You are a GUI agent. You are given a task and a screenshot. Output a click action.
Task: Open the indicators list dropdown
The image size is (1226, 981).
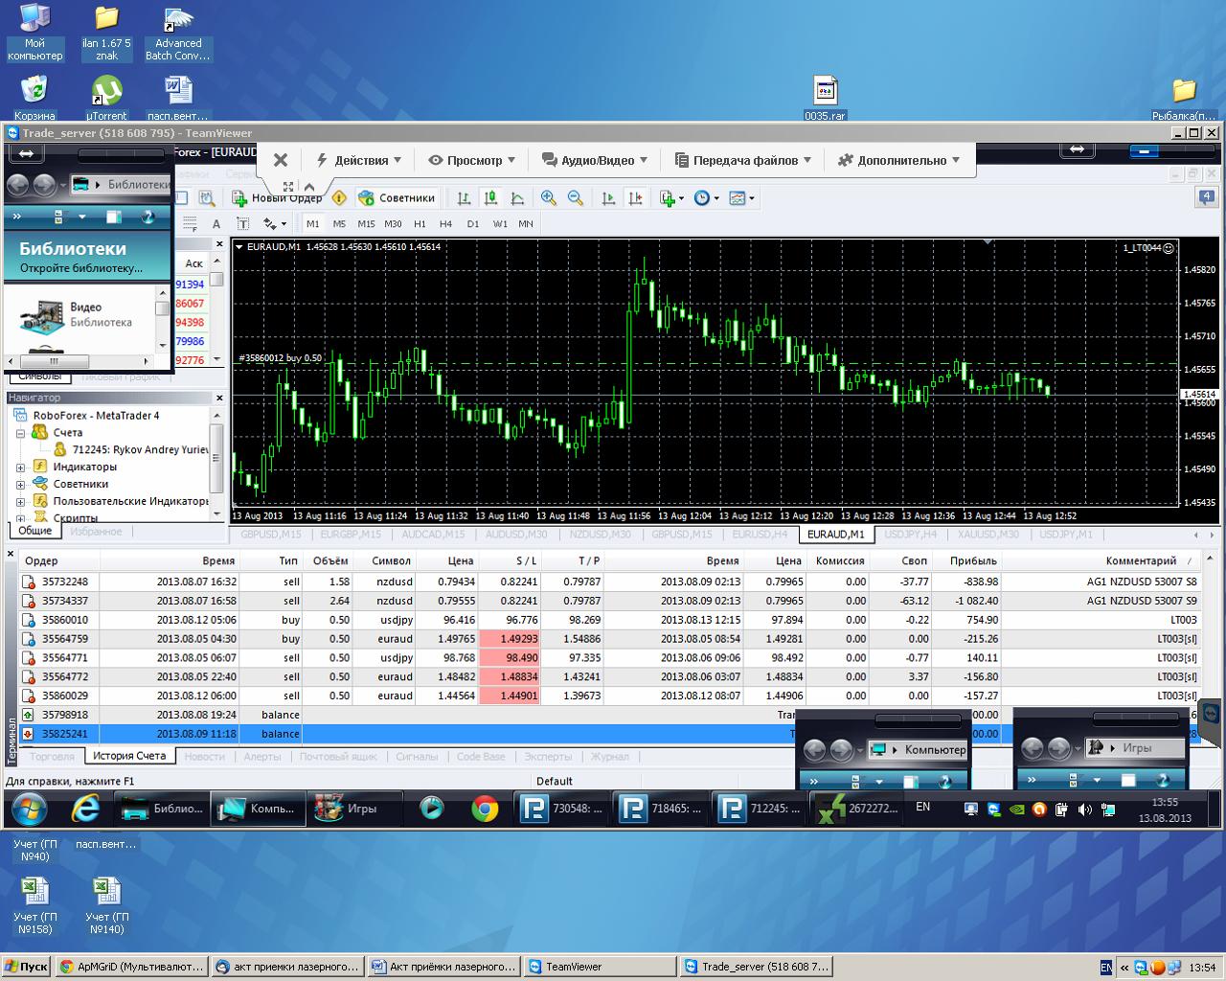672,198
